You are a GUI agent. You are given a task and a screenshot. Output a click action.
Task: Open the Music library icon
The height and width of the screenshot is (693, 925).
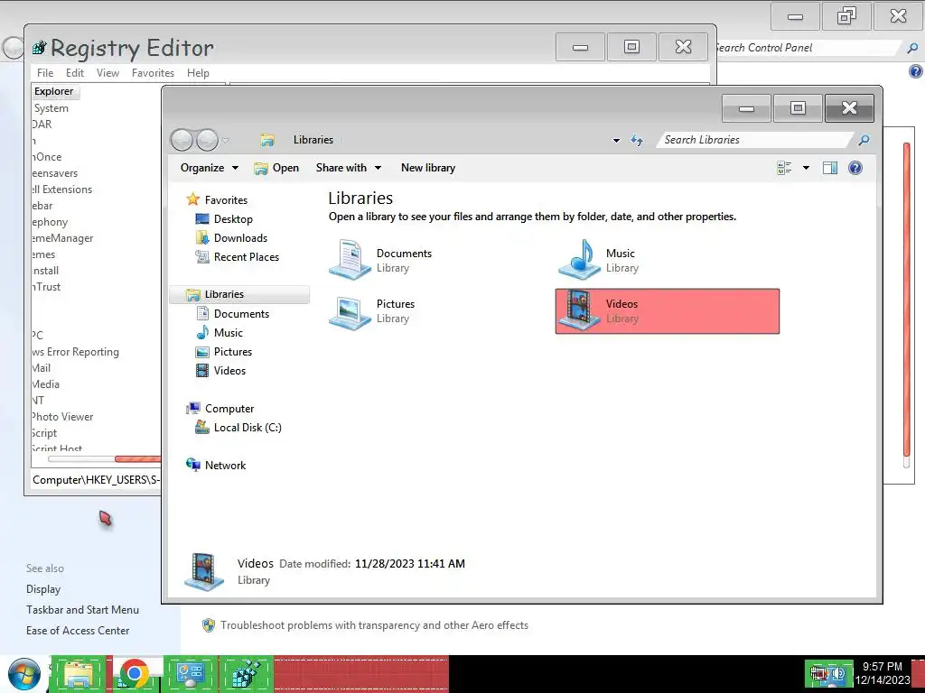(x=579, y=260)
